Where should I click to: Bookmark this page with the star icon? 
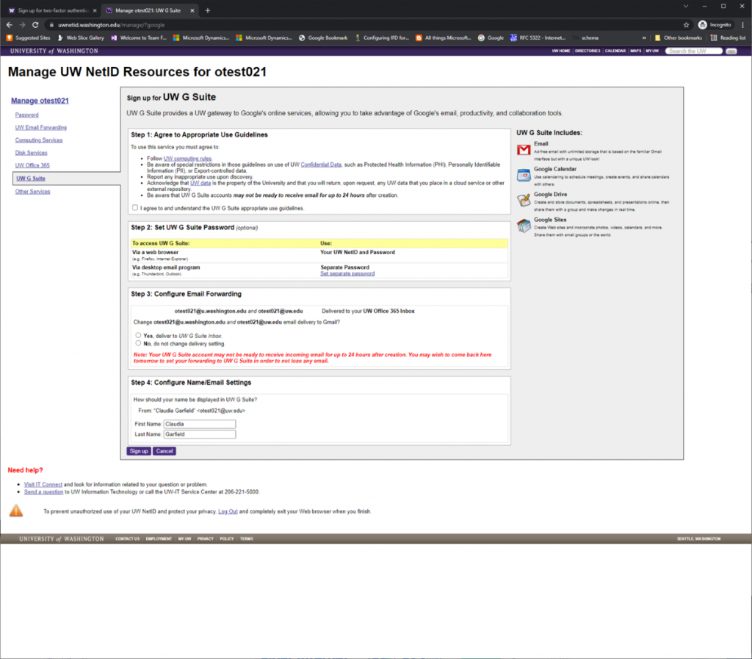687,24
